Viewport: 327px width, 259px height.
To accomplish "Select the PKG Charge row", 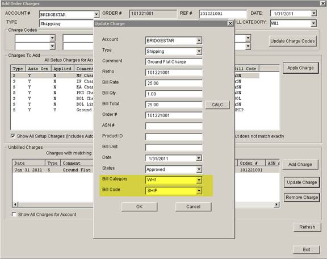I will pyautogui.click(x=52, y=93).
